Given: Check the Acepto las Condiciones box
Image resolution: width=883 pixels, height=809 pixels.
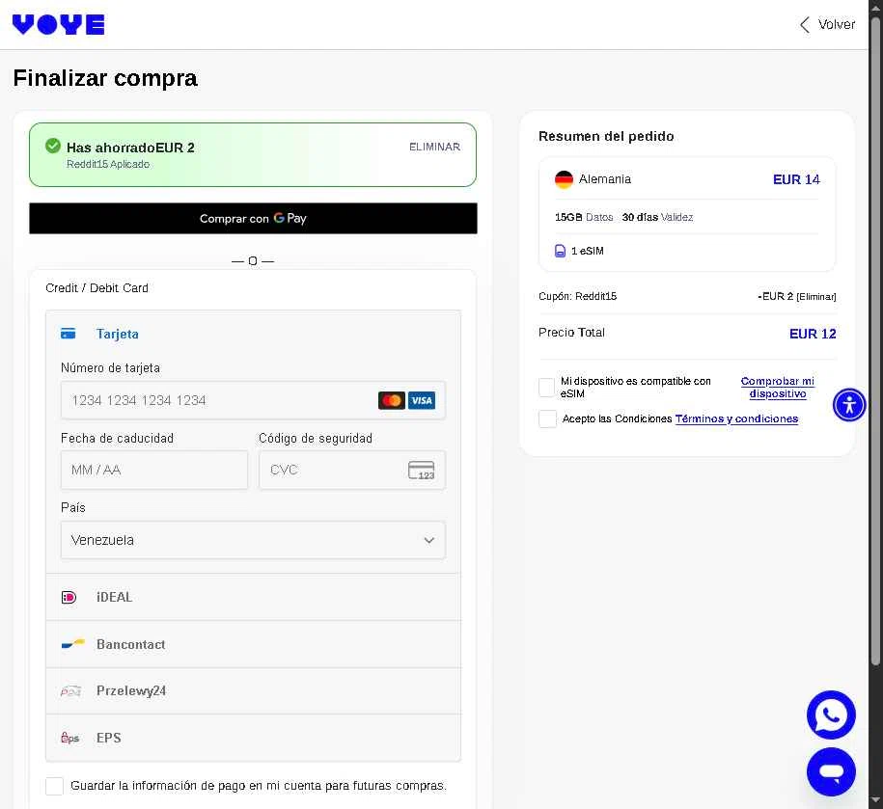Looking at the screenshot, I should click(x=547, y=418).
